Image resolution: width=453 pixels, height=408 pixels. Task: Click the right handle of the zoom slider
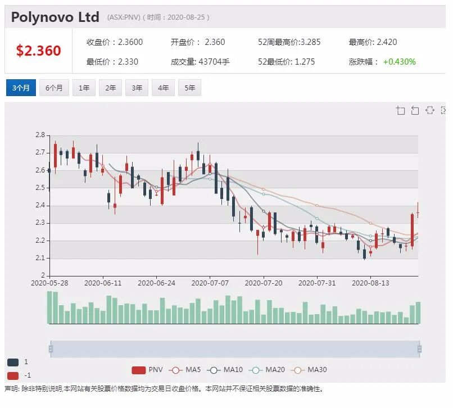coord(419,349)
